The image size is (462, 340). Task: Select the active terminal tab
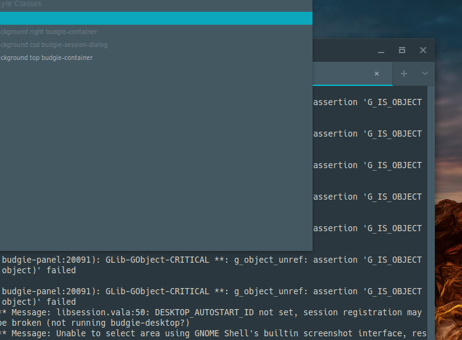coord(353,74)
